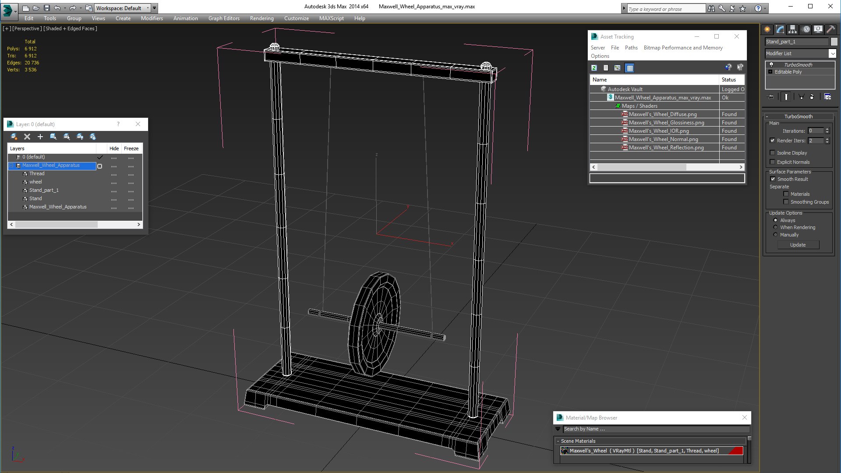Viewport: 841px width, 473px height.
Task: Click the object color swatch beside Stand_part_1
Action: pyautogui.click(x=834, y=42)
